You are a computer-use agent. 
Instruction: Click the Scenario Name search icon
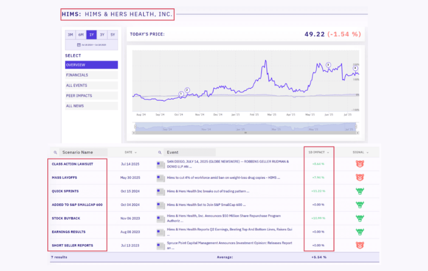pyautogui.click(x=56, y=152)
